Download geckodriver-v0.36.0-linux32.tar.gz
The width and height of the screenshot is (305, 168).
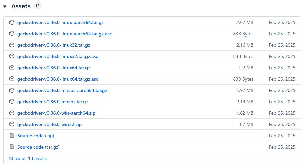(54, 45)
